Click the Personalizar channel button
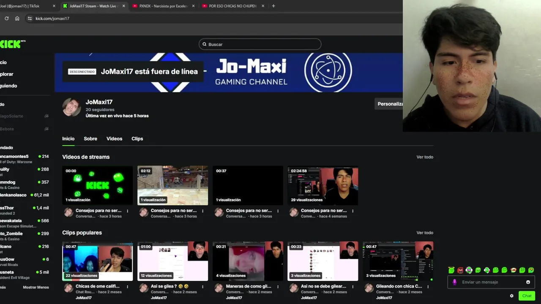The image size is (541, 304). pos(389,104)
